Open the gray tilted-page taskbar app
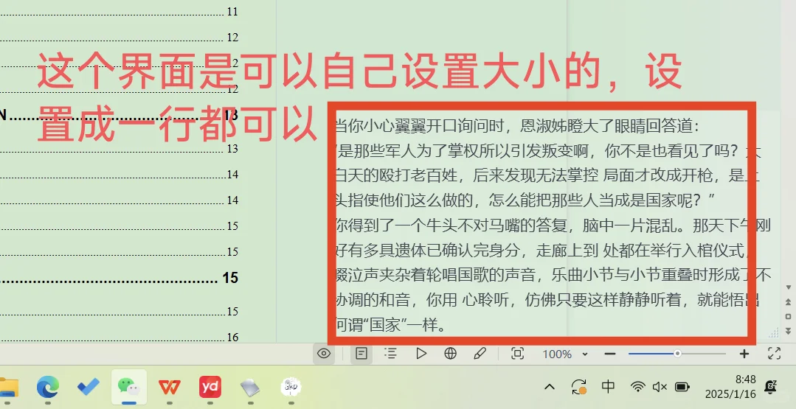The height and width of the screenshot is (409, 796). pos(250,388)
